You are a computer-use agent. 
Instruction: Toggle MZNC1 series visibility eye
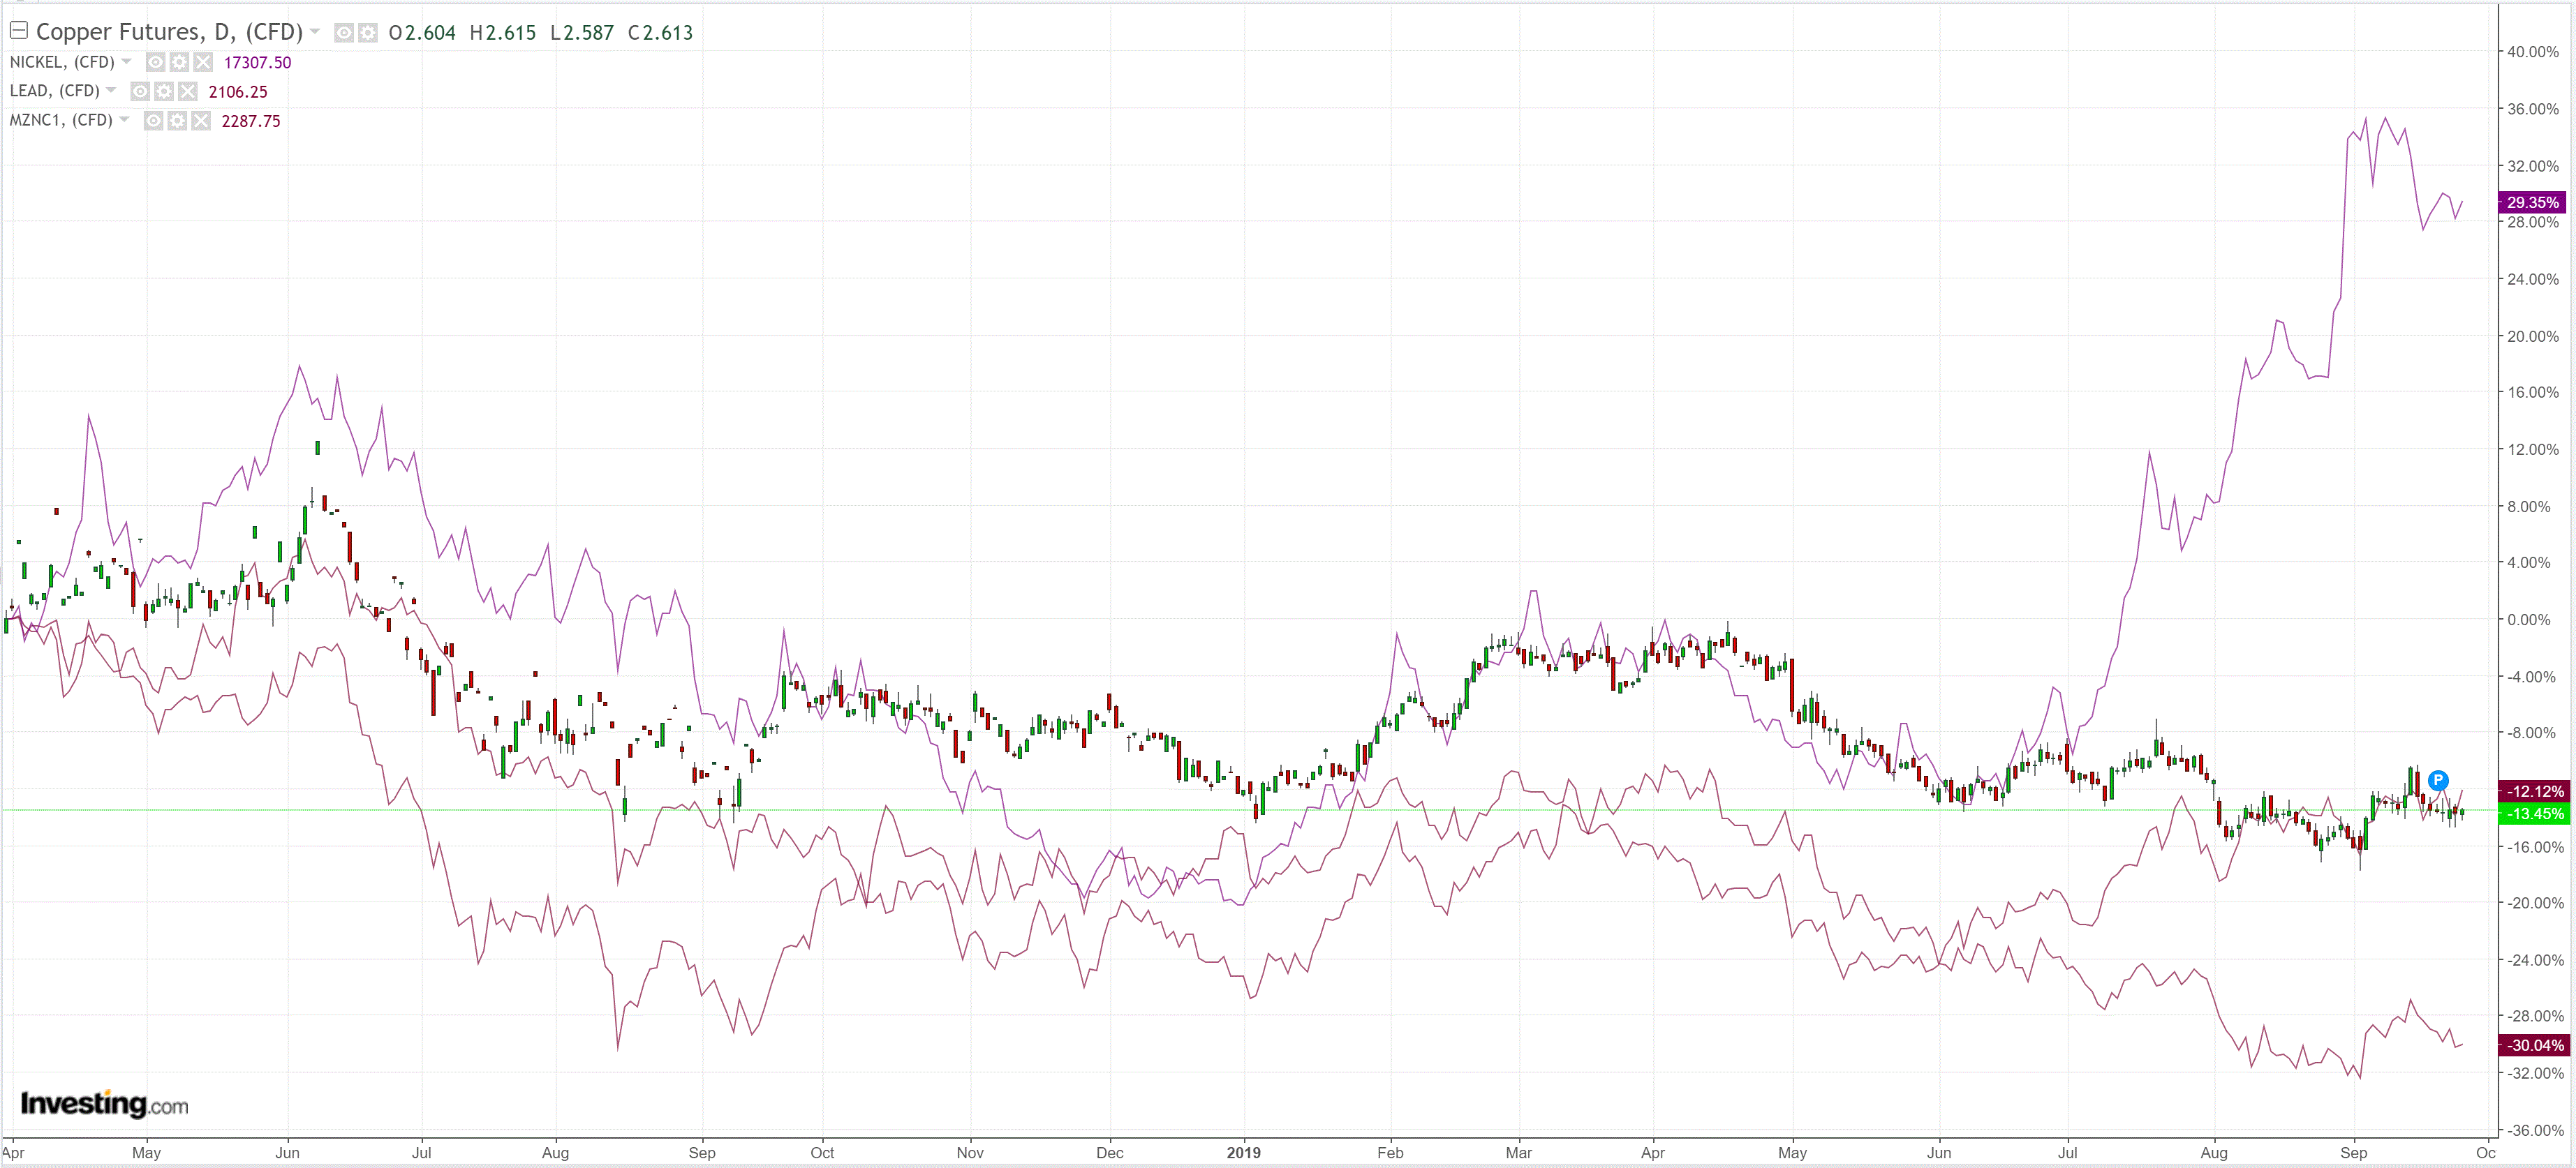pyautogui.click(x=154, y=121)
